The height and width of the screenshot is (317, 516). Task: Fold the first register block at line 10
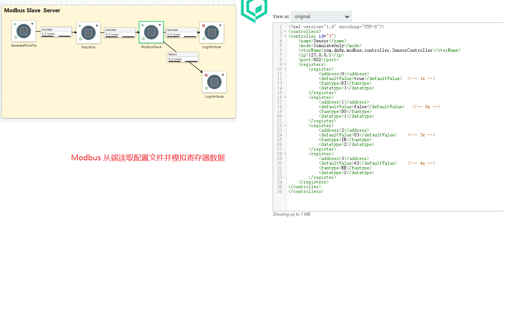pyautogui.click(x=285, y=69)
